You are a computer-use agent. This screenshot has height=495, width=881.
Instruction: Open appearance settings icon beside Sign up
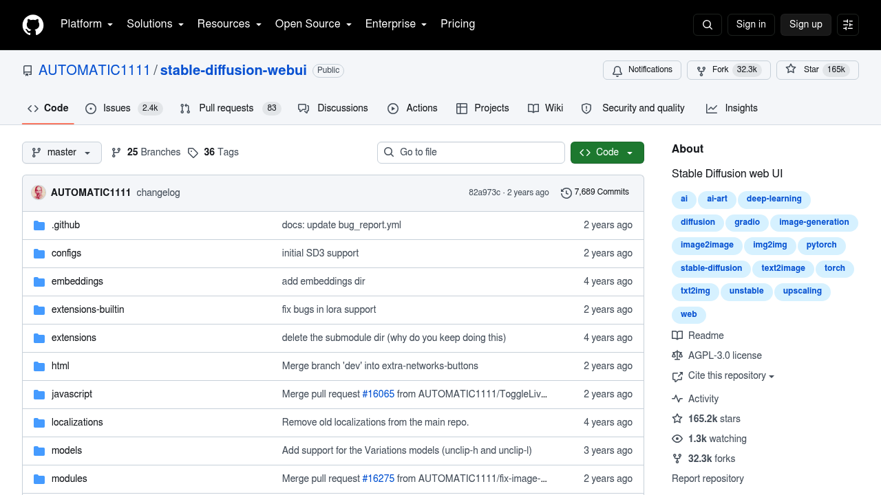pos(848,25)
